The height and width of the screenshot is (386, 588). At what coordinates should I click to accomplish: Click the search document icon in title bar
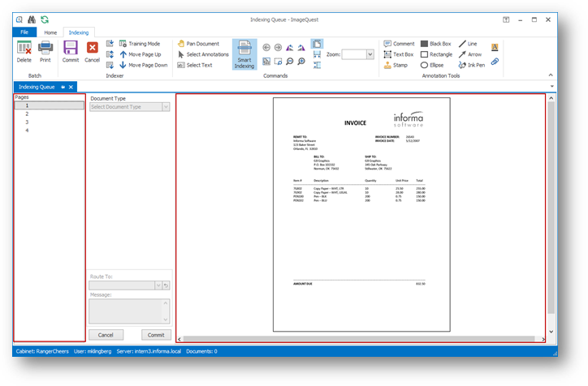(19, 19)
